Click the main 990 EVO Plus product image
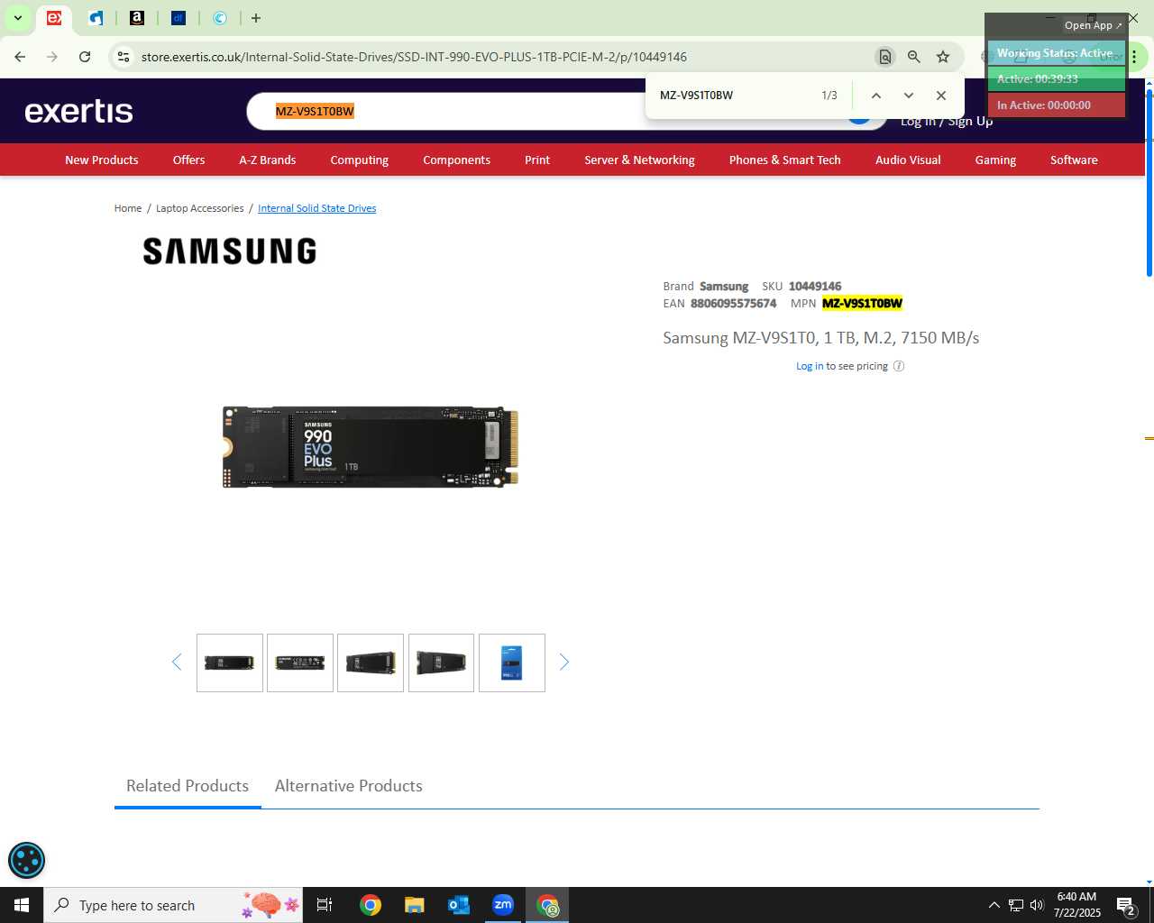Viewport: 1154px width, 923px height. point(371,447)
